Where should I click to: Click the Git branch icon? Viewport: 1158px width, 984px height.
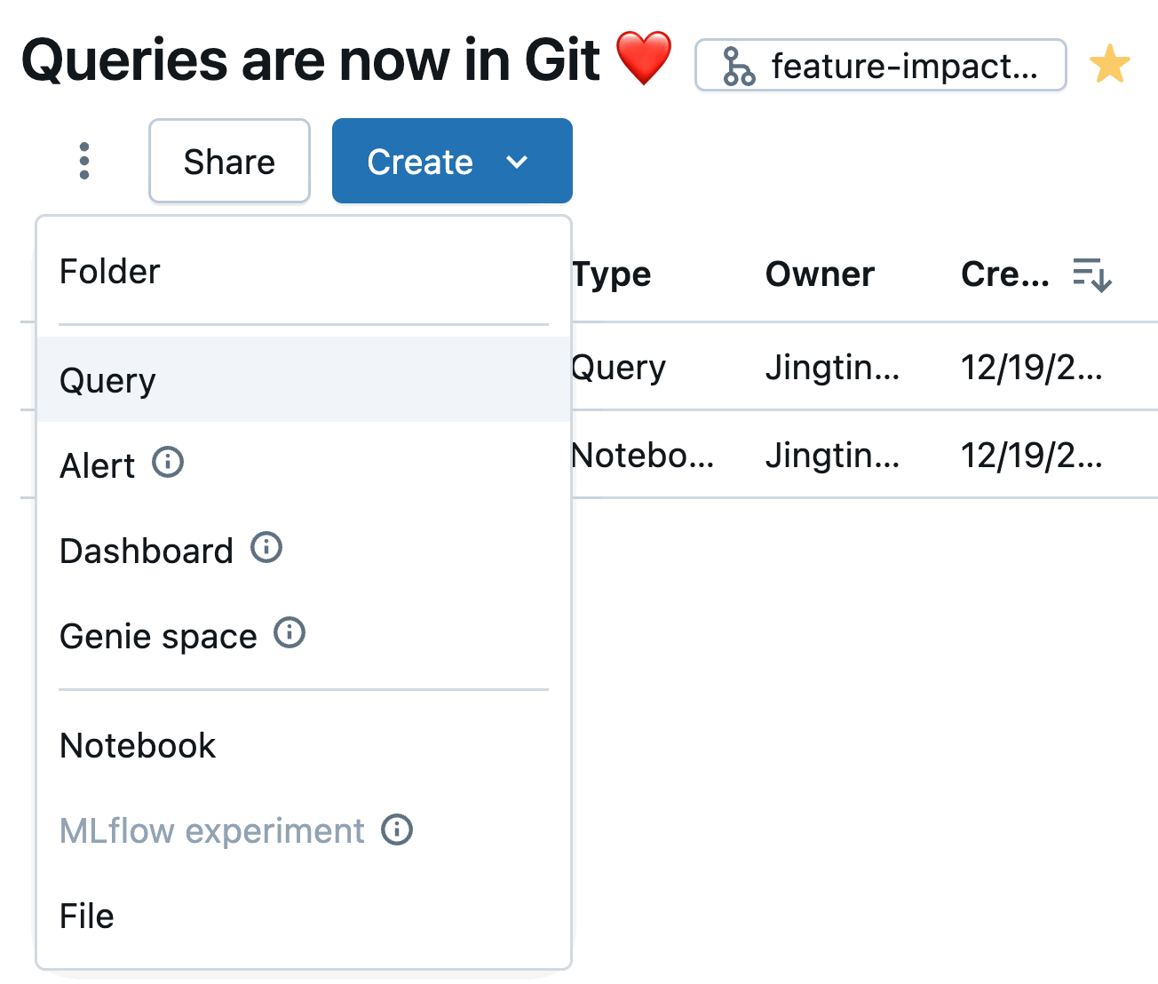point(738,67)
